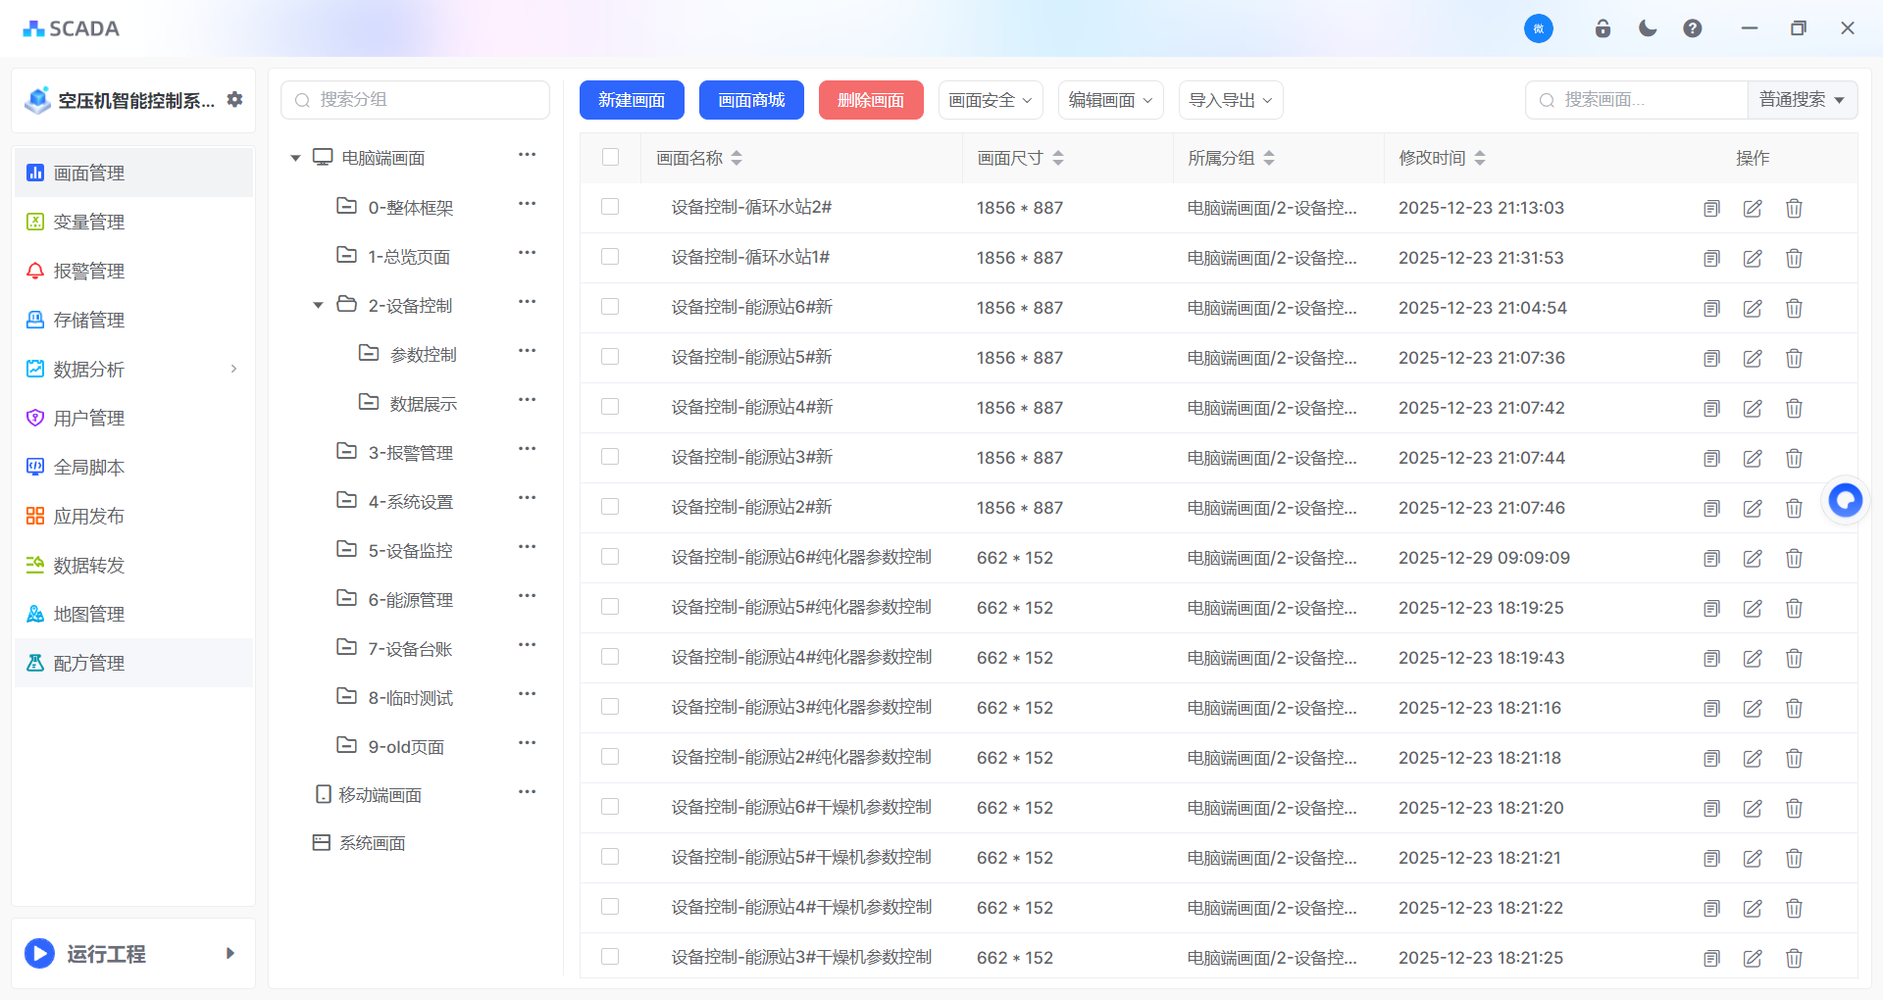The height and width of the screenshot is (1000, 1883).
Task: Open more options for 1-总览页面 folder
Action: coord(527,253)
